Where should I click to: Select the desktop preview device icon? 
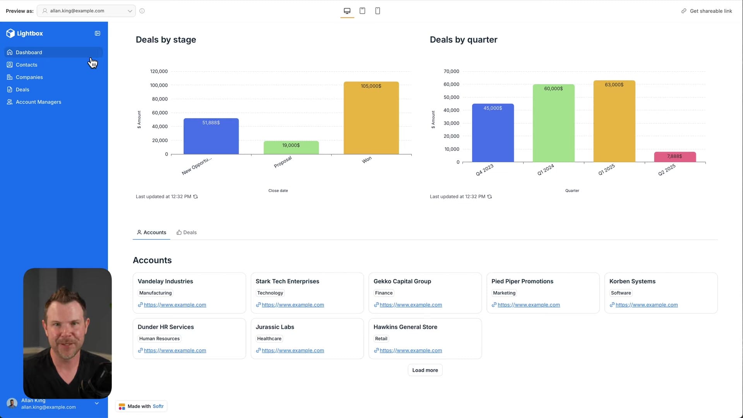coord(347,11)
